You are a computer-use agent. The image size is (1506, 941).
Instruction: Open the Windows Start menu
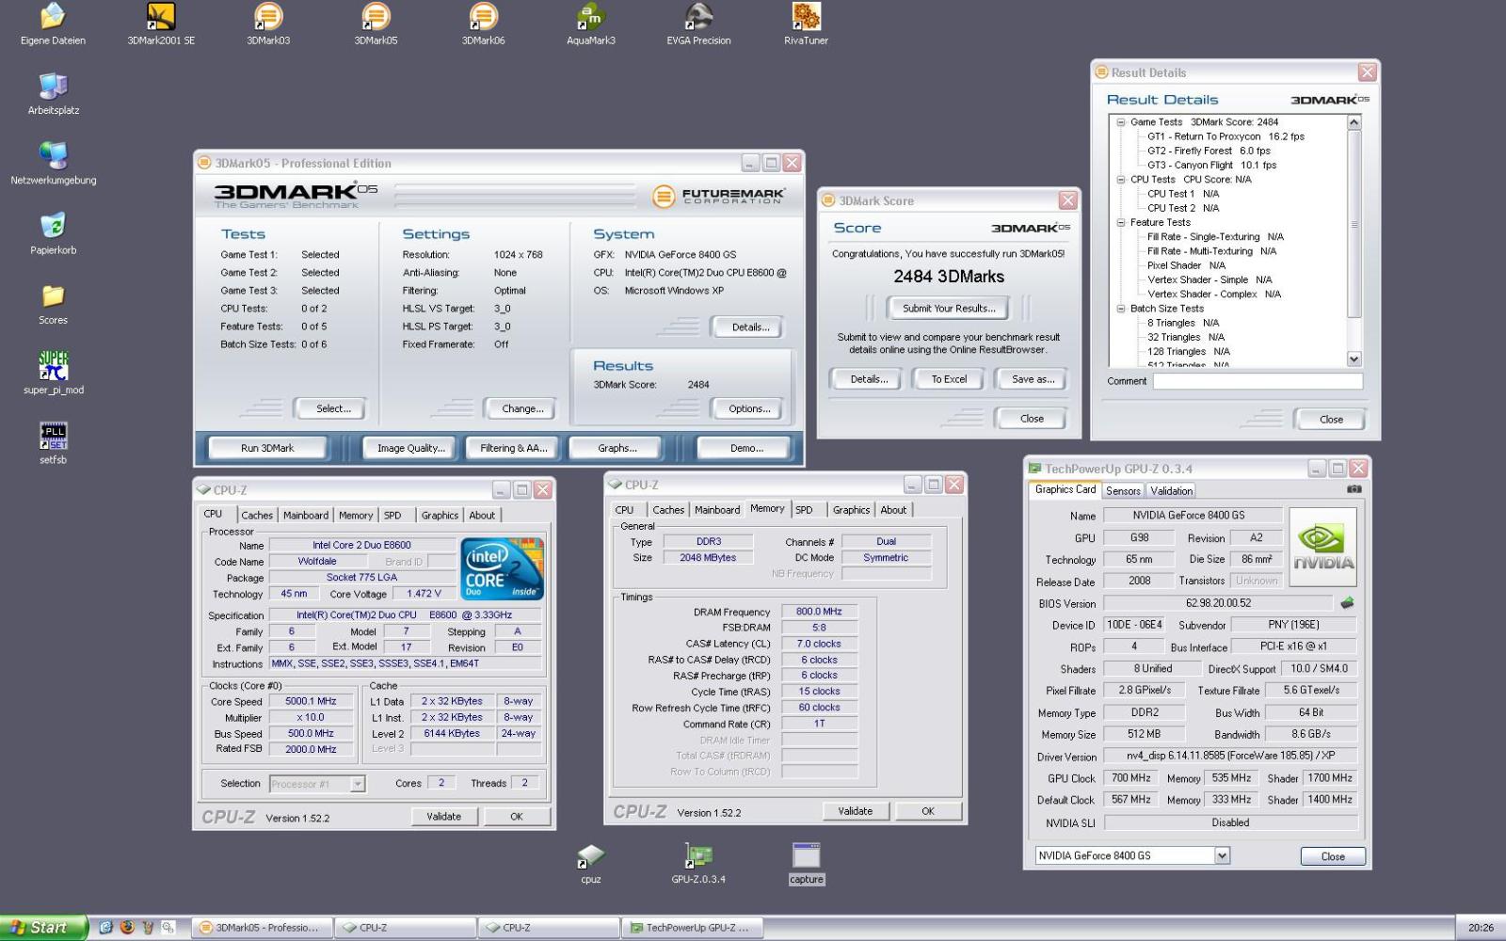(43, 927)
